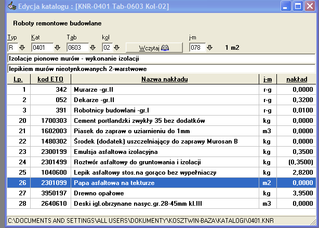Image resolution: width=319 pixels, height=228 pixels.
Task: Click ETO code 342 for Murarze
Action: (61, 90)
